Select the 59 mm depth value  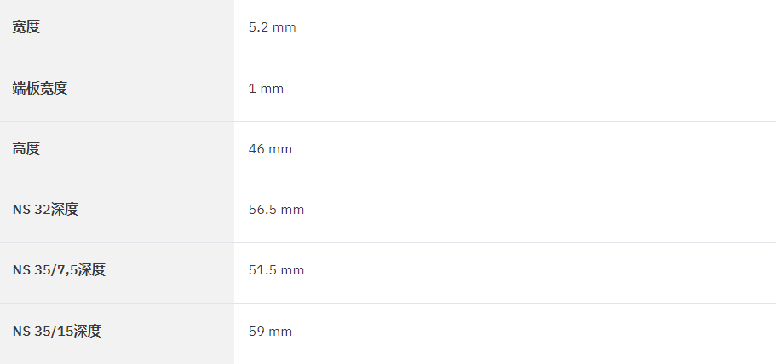click(270, 332)
